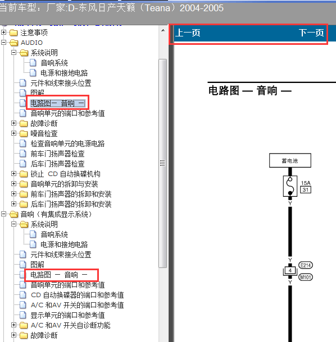Open 显示单元的端口和参考值
336x342 pixels.
[x=67, y=315]
